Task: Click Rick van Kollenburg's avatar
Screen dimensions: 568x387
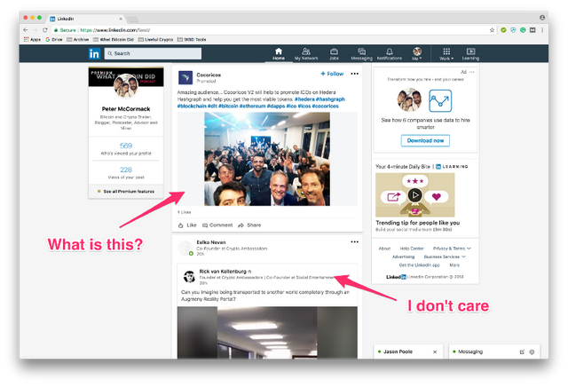Action: pos(189,276)
